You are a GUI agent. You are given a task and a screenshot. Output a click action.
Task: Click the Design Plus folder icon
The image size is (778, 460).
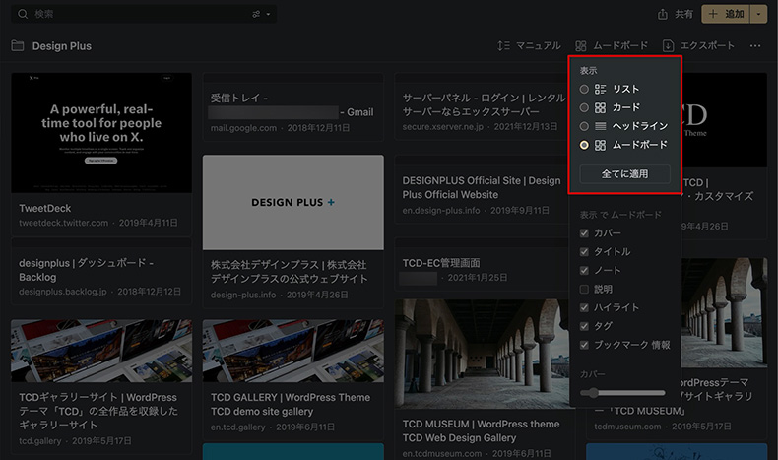[x=18, y=46]
